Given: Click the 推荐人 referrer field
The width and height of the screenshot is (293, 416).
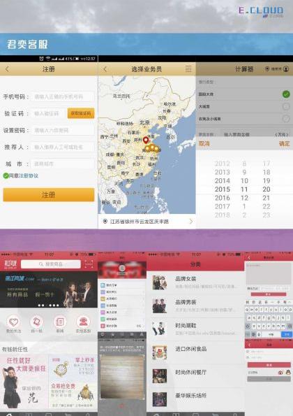Looking at the screenshot, I should click(x=63, y=147).
